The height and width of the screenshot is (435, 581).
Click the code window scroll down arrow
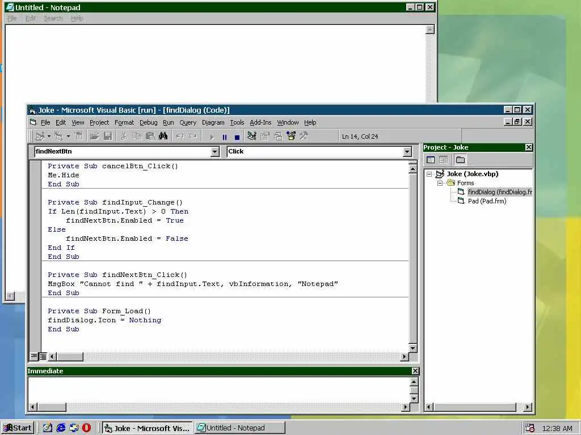pyautogui.click(x=413, y=348)
